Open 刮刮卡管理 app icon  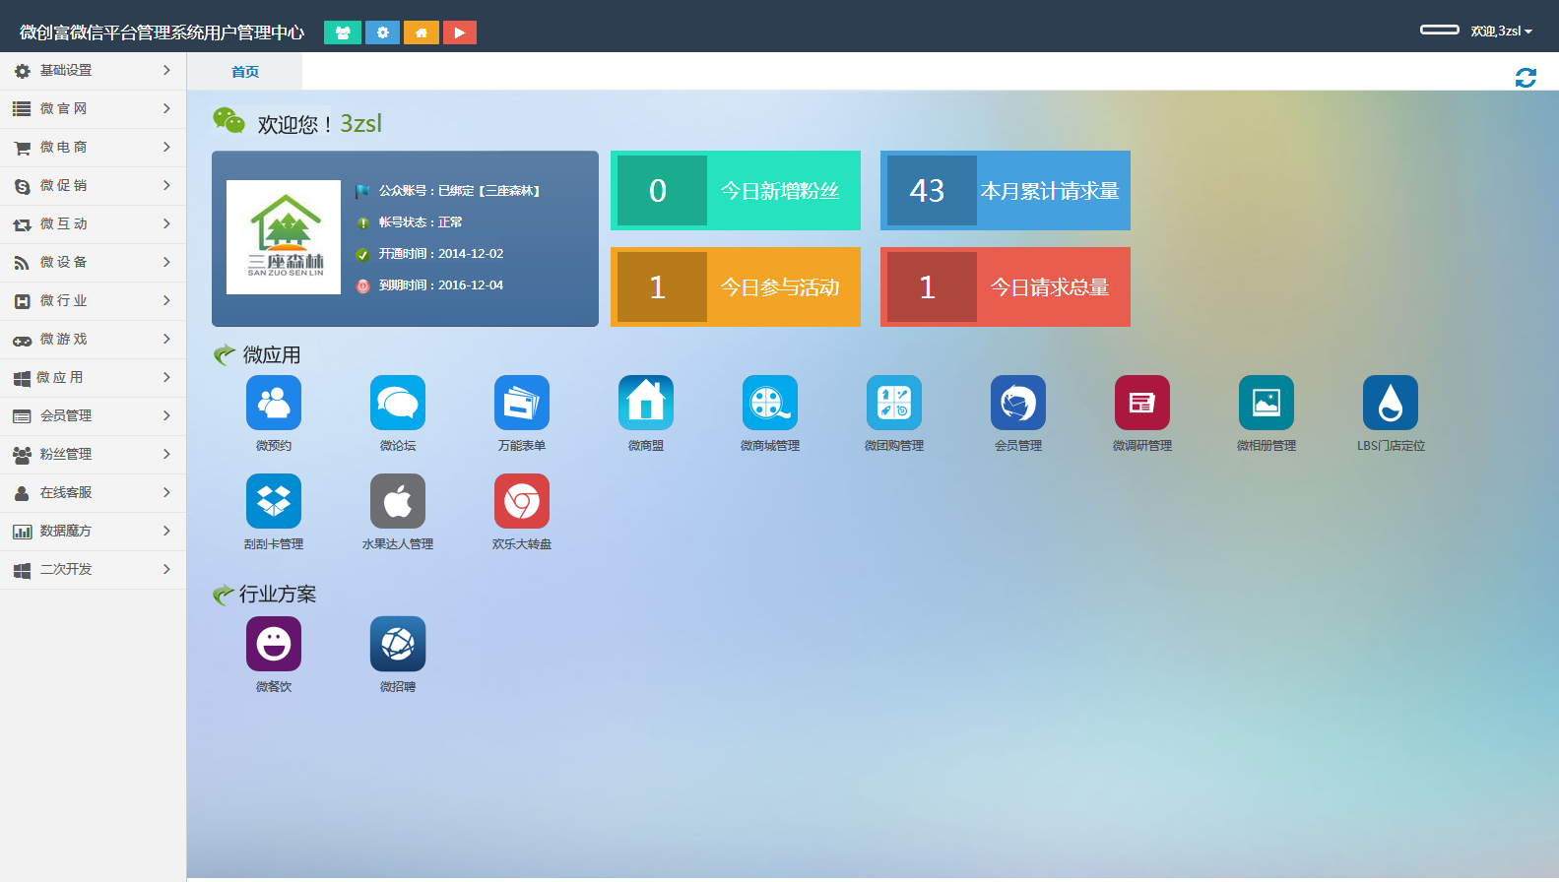[x=274, y=501]
